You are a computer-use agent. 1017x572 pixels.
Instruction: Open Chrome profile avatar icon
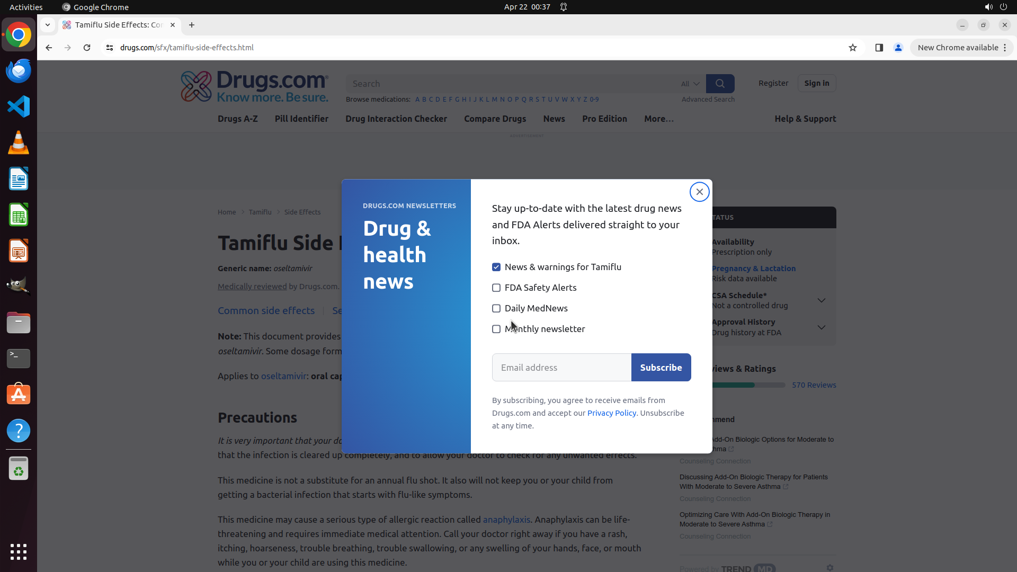coord(898,48)
